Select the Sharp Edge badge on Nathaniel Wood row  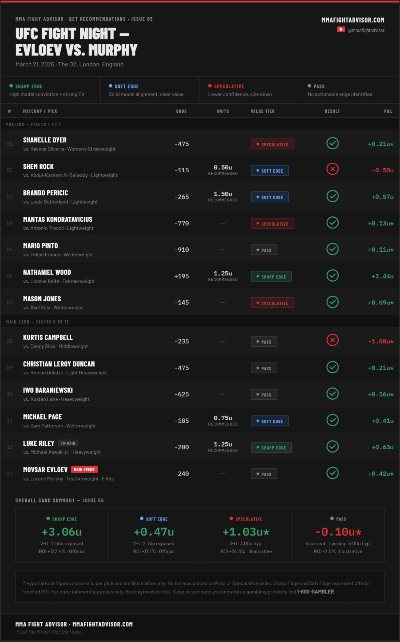click(271, 276)
